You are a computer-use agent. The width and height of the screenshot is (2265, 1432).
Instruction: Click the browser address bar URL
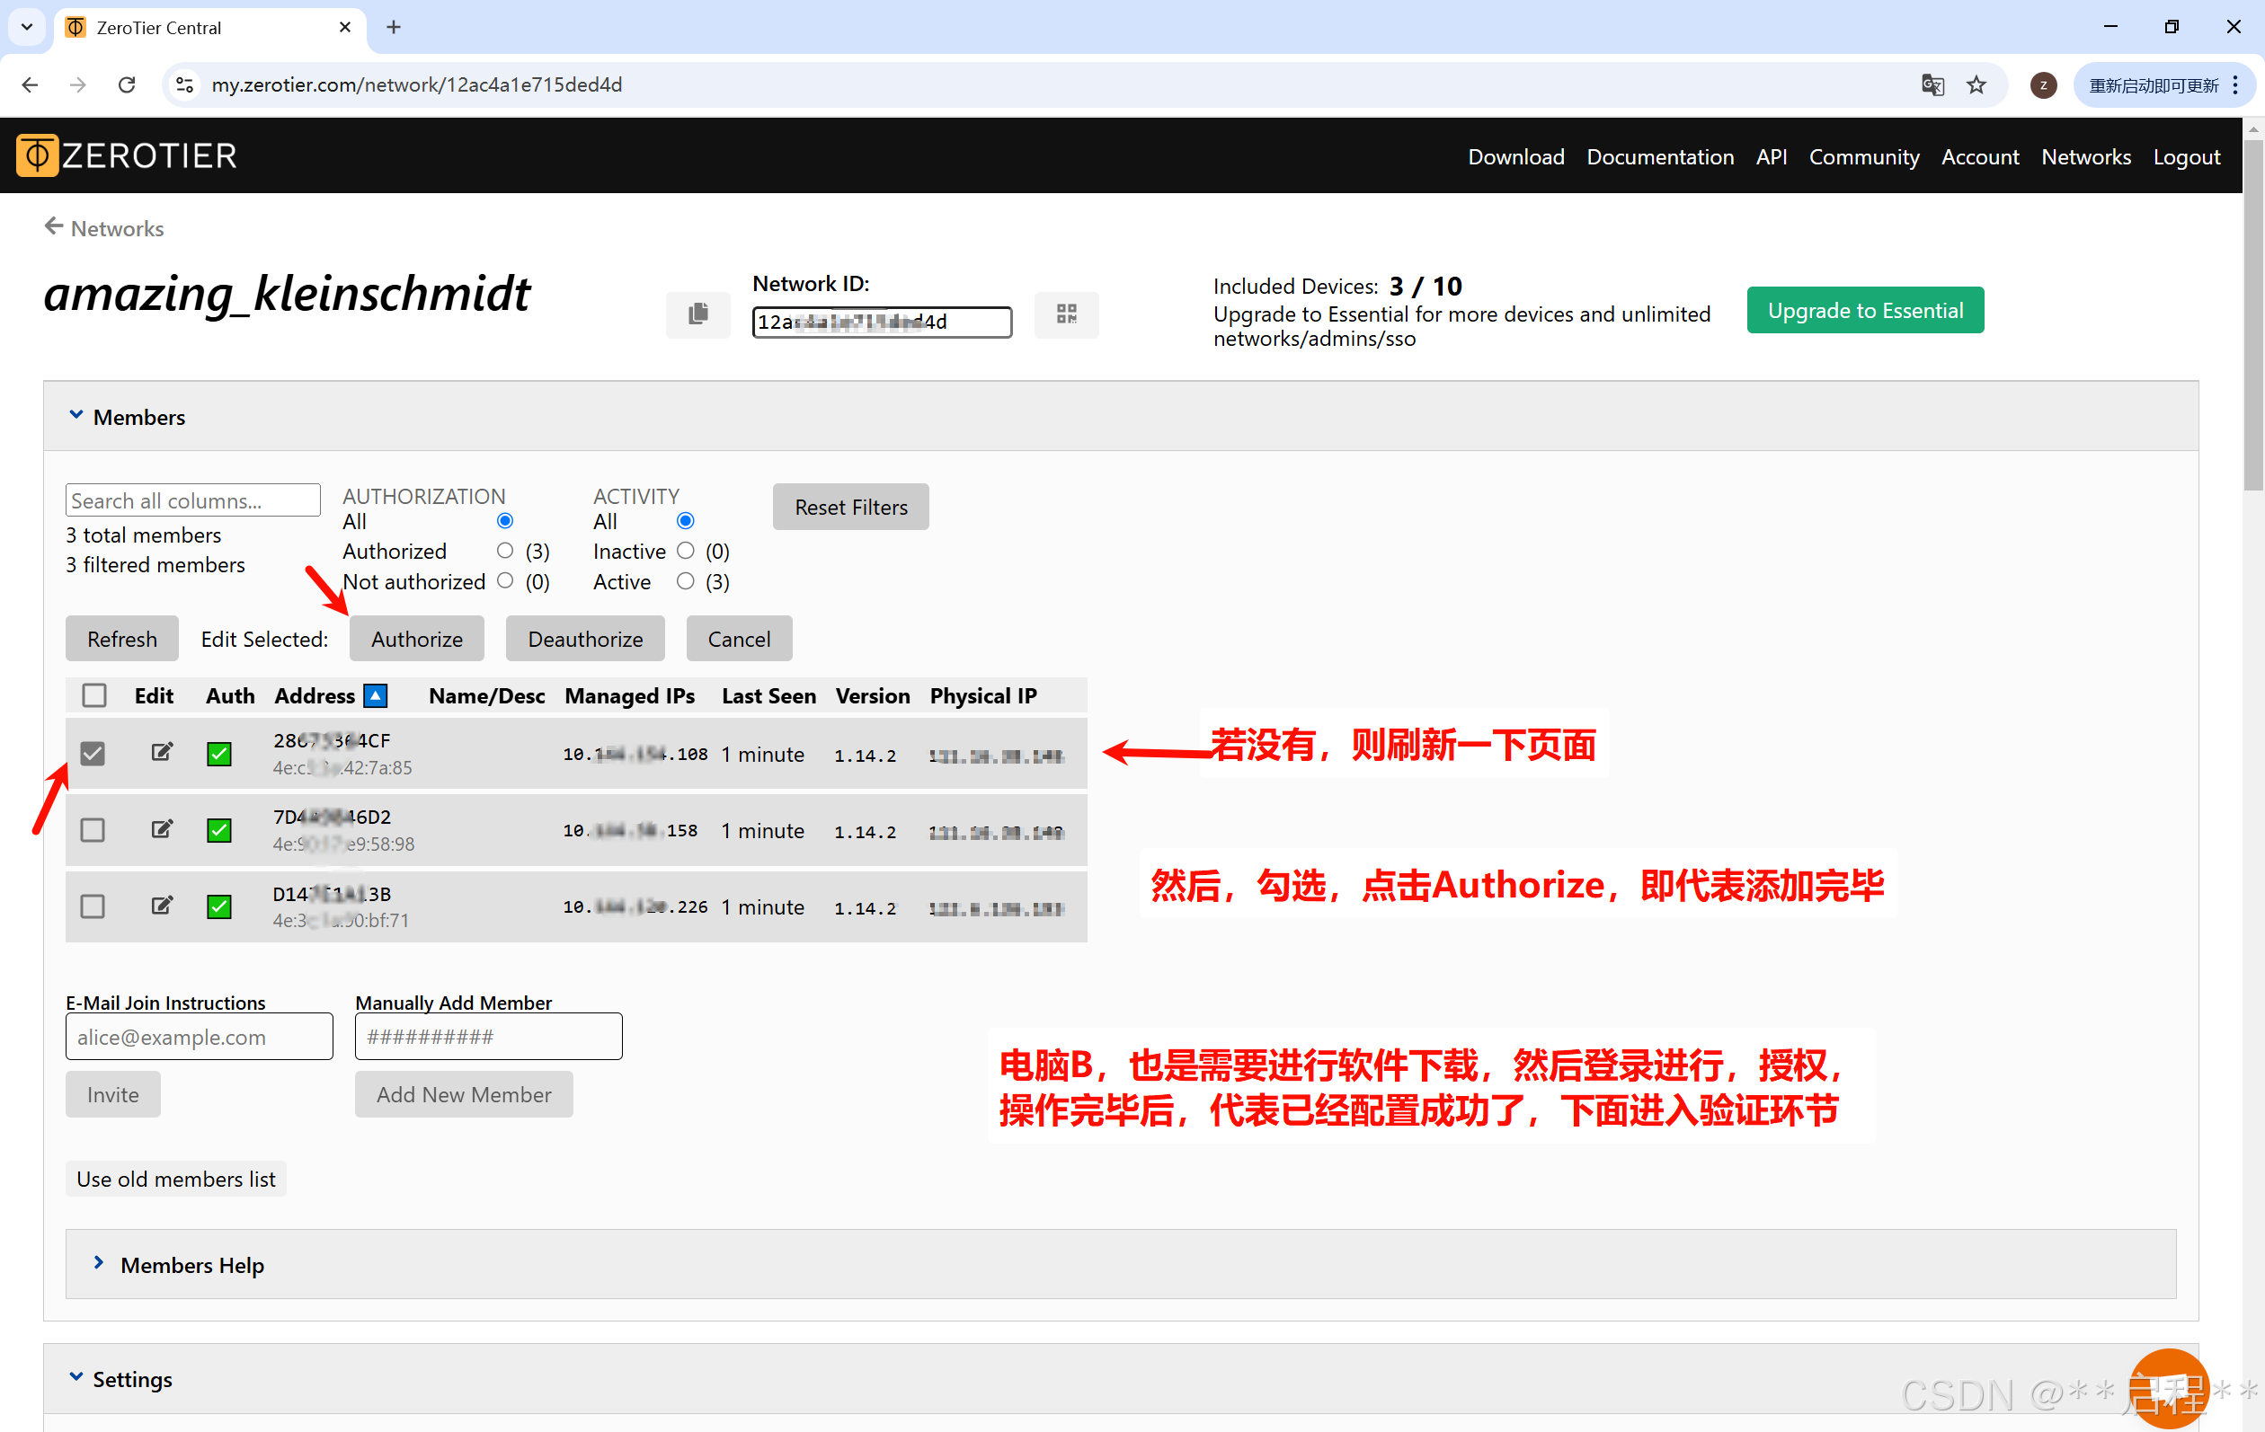click(x=417, y=84)
